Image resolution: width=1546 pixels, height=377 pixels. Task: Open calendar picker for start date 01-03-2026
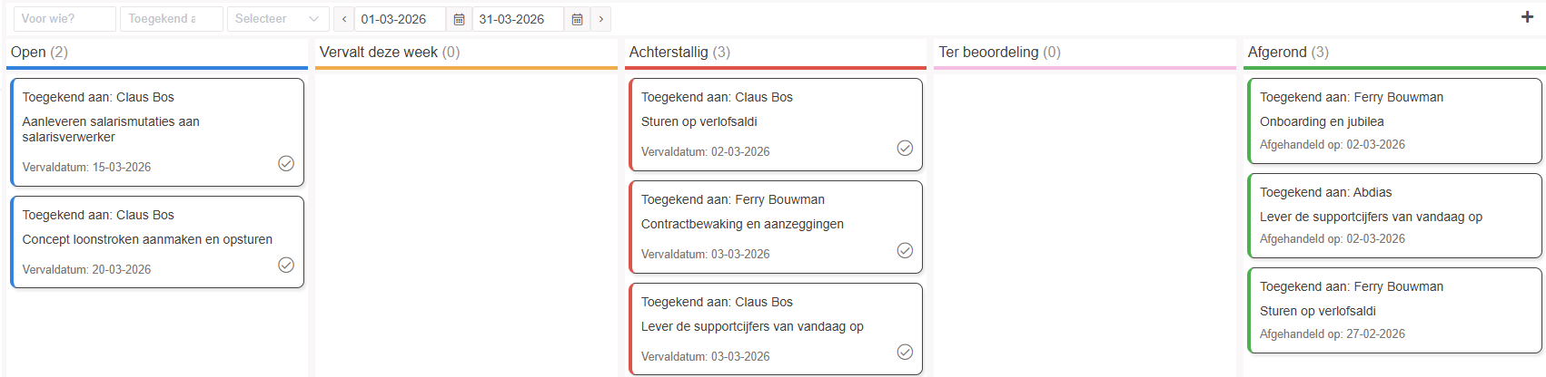coord(460,19)
